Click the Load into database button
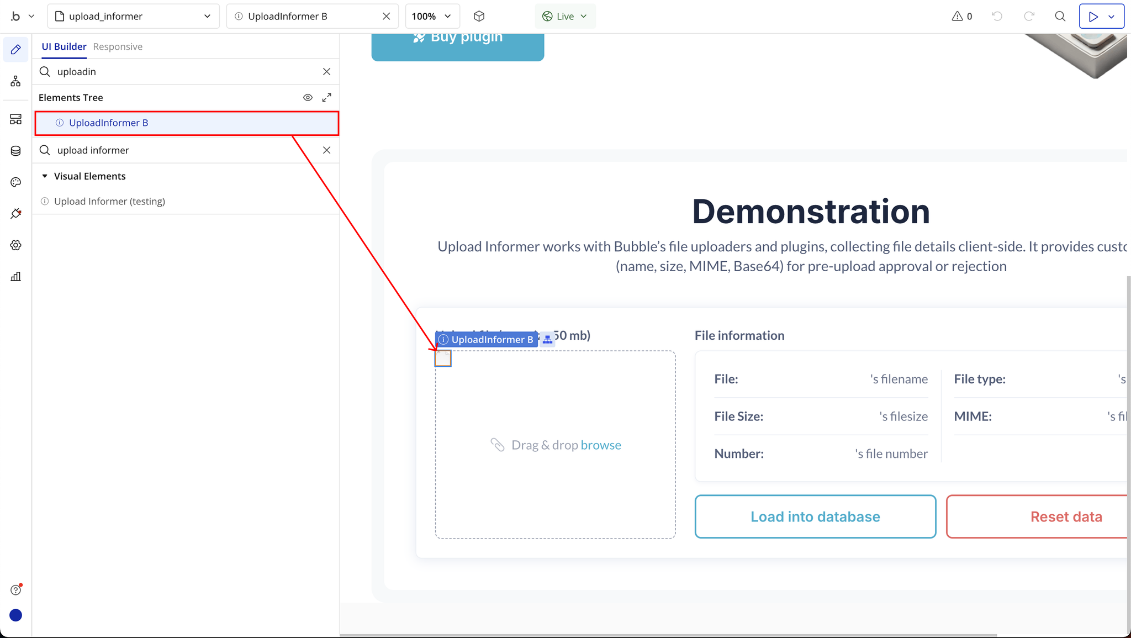The height and width of the screenshot is (638, 1131). (815, 516)
